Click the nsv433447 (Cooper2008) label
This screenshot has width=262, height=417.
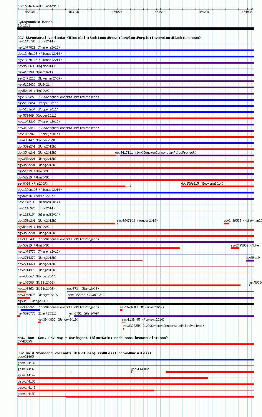(x=37, y=140)
